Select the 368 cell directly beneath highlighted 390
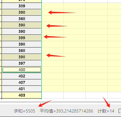 tap(22, 19)
